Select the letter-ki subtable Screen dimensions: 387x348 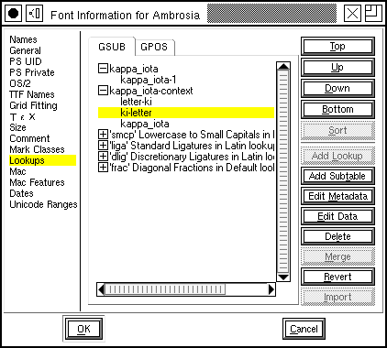tap(136, 102)
